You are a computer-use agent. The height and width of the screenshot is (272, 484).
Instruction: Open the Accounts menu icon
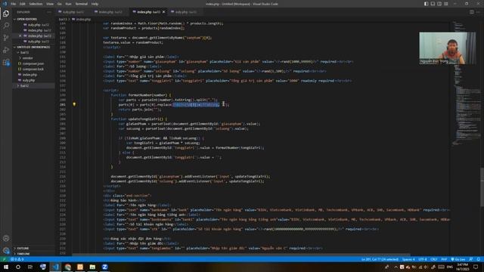(x=6, y=238)
